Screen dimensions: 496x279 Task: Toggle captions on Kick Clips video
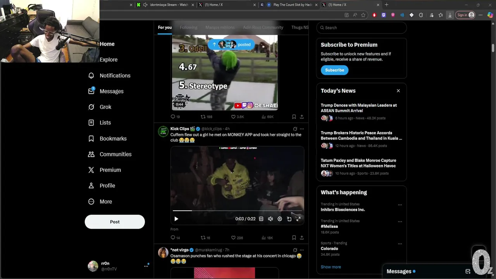pos(261,219)
